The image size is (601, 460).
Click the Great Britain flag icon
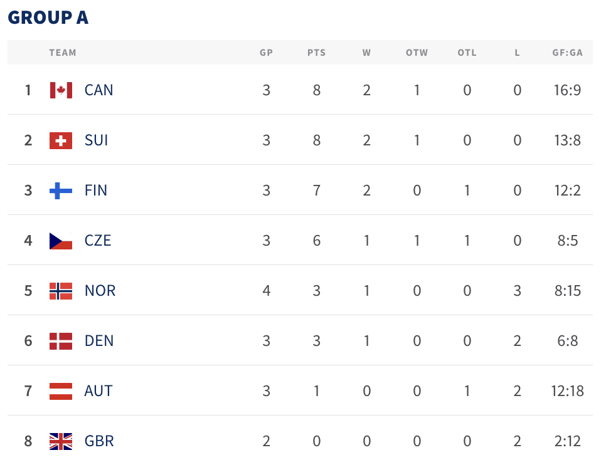click(61, 441)
